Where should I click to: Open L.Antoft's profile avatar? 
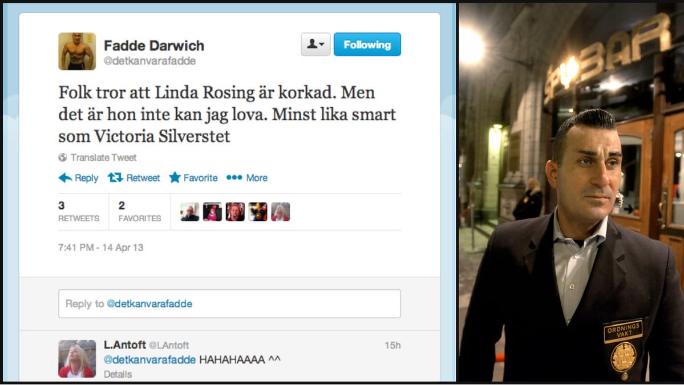(x=77, y=359)
